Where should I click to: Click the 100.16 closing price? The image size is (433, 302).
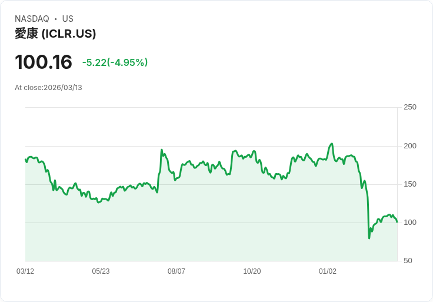(x=44, y=62)
